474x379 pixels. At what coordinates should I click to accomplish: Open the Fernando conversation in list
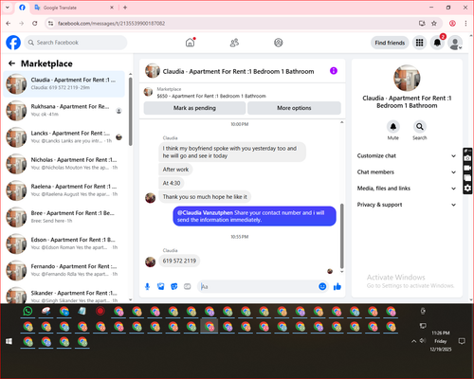pos(64,270)
